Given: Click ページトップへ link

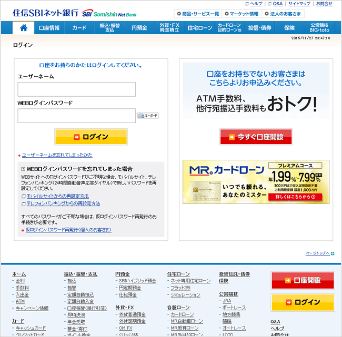Looking at the screenshot, I should coord(317,253).
